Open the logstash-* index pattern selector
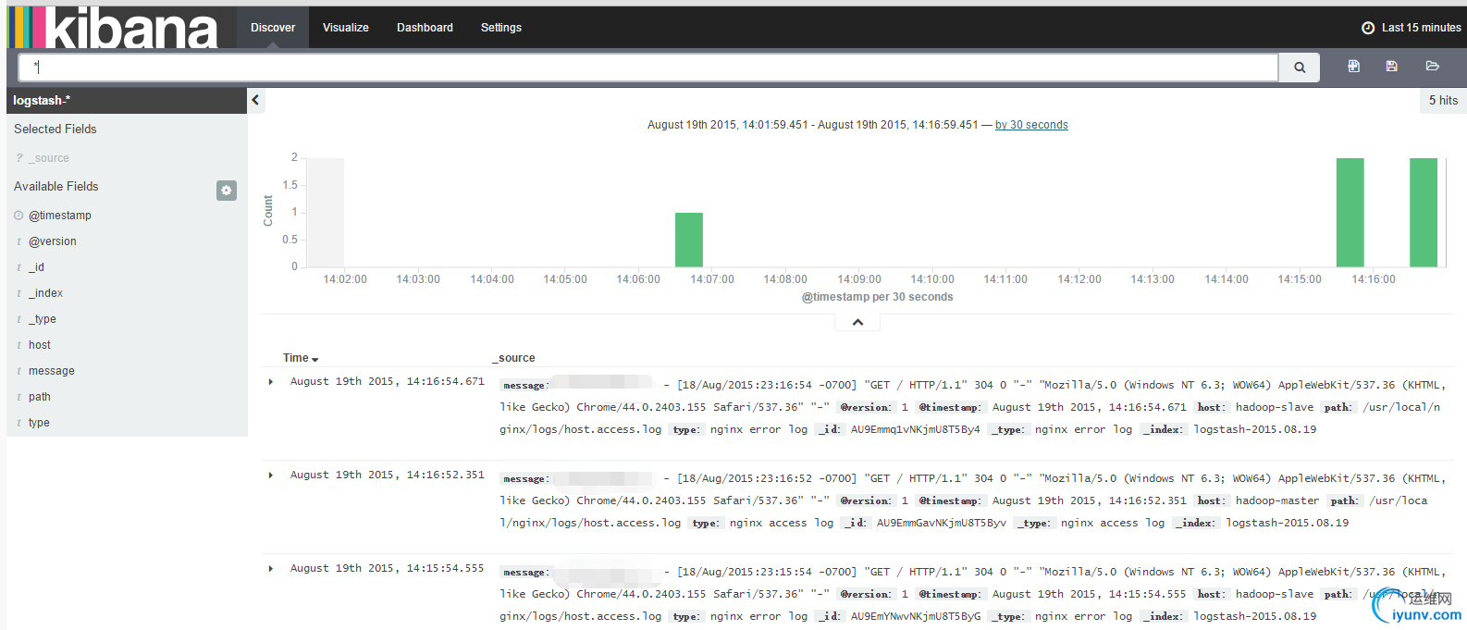Image resolution: width=1467 pixels, height=630 pixels. [x=127, y=100]
